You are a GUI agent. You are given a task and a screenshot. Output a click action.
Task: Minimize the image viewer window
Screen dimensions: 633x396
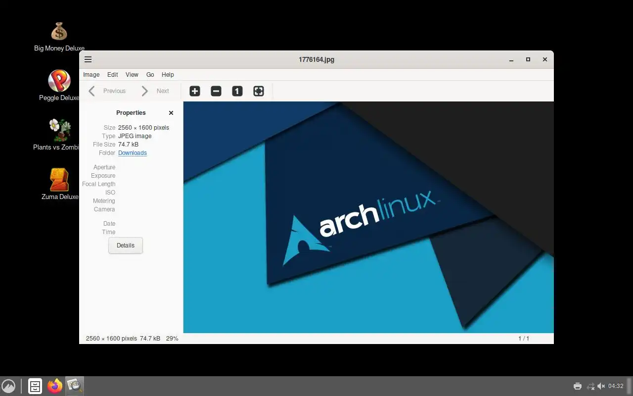click(511, 59)
